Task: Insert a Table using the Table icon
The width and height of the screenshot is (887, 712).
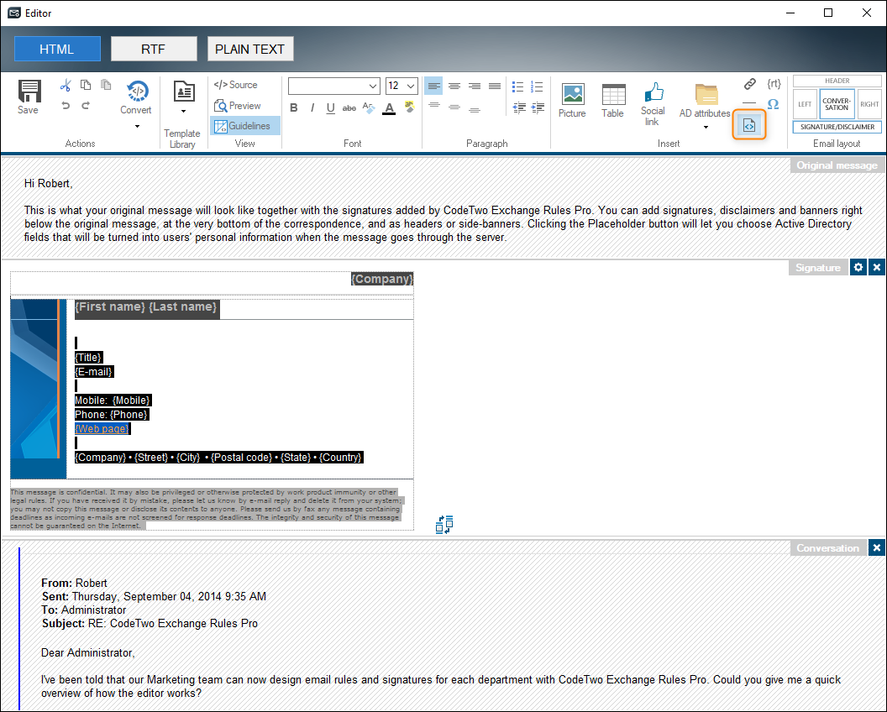Action: pyautogui.click(x=613, y=94)
